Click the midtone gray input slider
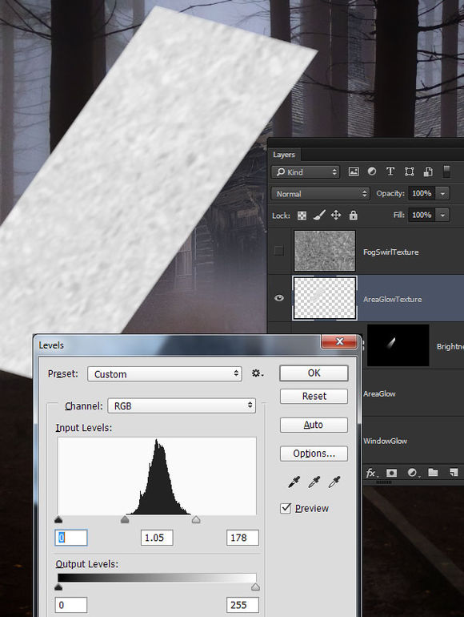This screenshot has height=617, width=464. coord(125,519)
